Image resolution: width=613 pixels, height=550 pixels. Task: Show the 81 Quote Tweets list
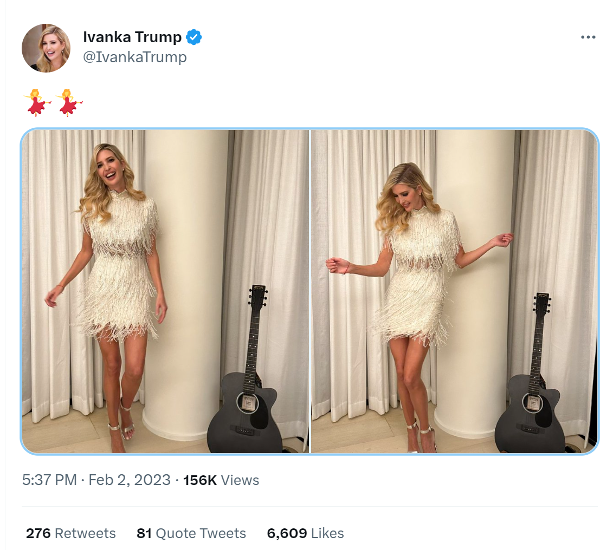pyautogui.click(x=191, y=533)
